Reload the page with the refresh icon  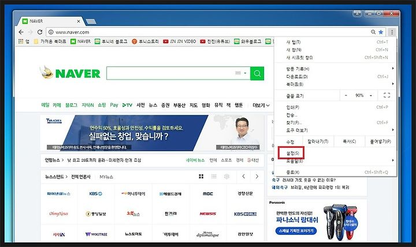click(x=40, y=32)
